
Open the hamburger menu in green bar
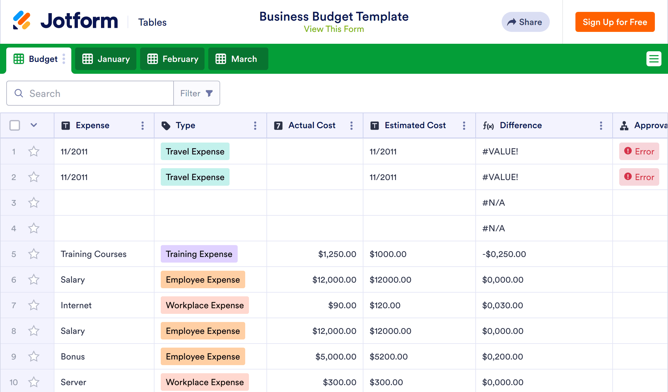(x=654, y=59)
